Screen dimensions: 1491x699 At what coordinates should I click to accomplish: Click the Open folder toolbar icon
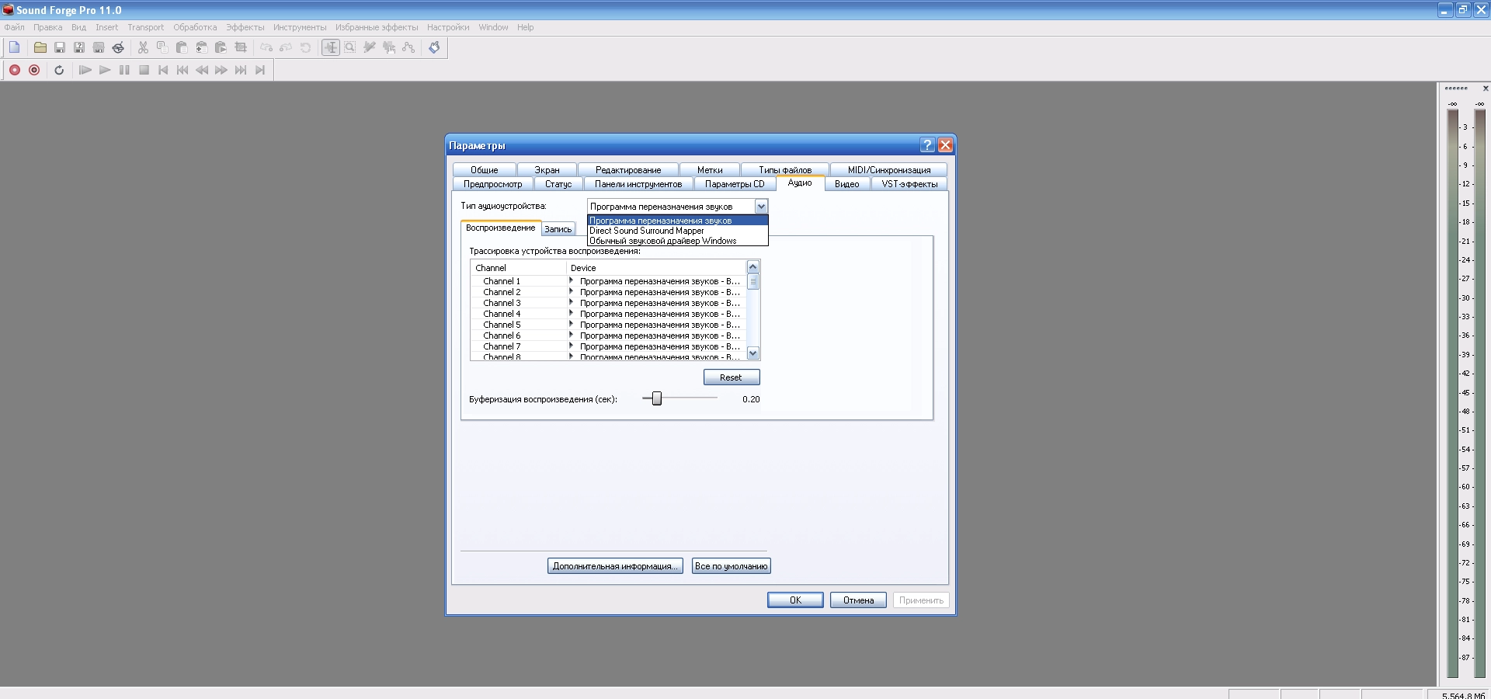[x=40, y=47]
